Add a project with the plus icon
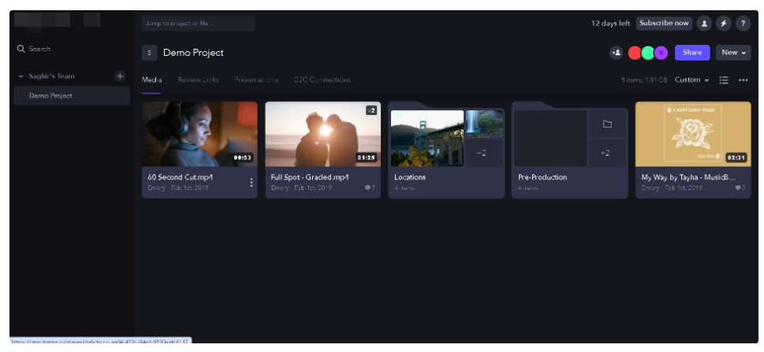 [x=121, y=76]
